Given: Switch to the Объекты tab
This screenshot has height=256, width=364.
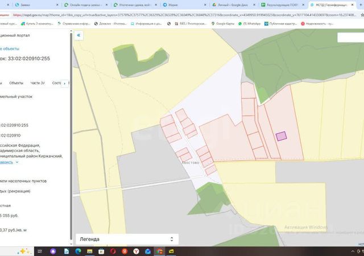Looking at the screenshot, I should [x=16, y=83].
